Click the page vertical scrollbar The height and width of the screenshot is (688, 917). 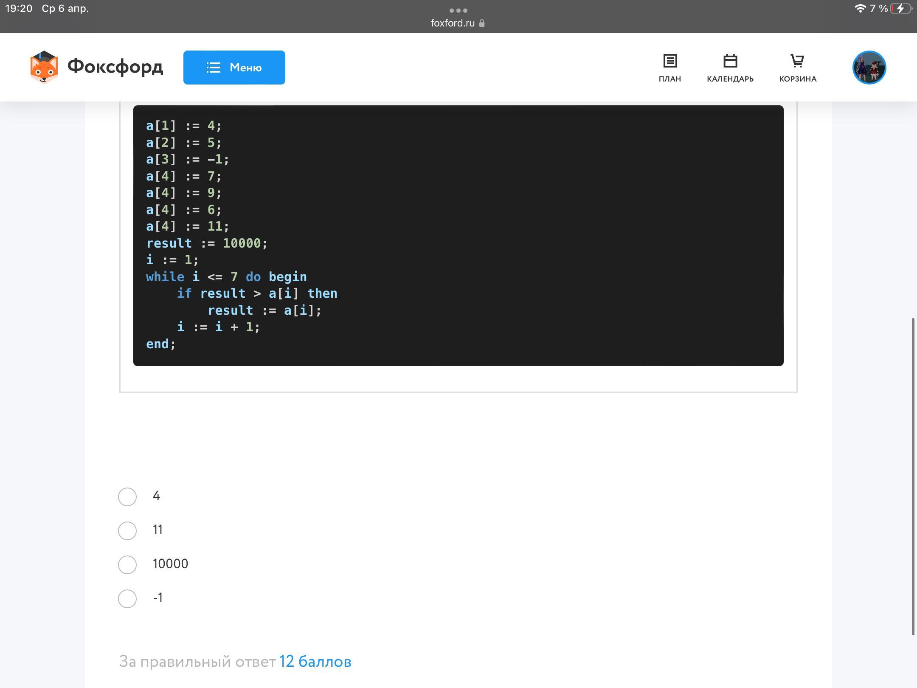coord(913,476)
